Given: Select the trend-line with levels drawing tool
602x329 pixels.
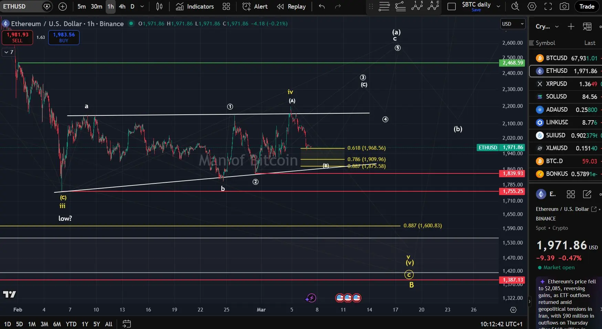Looking at the screenshot, I should (400, 6).
